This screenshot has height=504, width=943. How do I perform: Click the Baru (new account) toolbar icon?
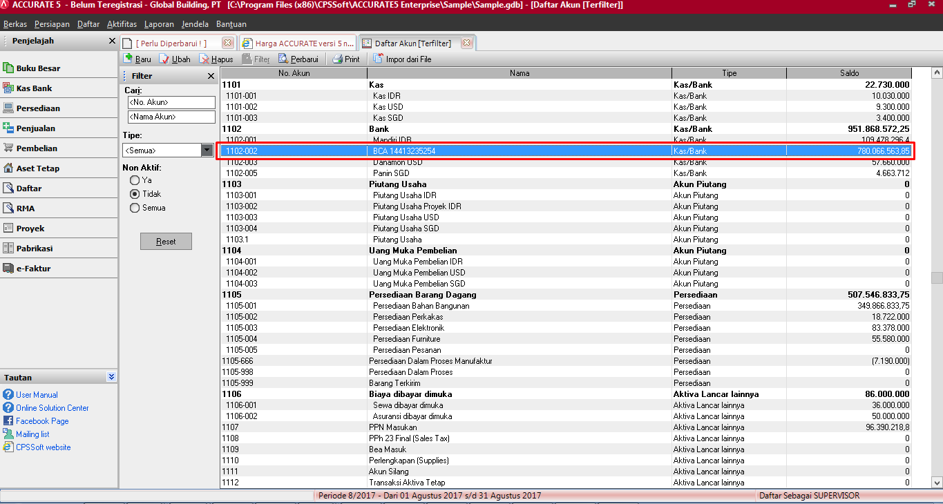tap(128, 59)
